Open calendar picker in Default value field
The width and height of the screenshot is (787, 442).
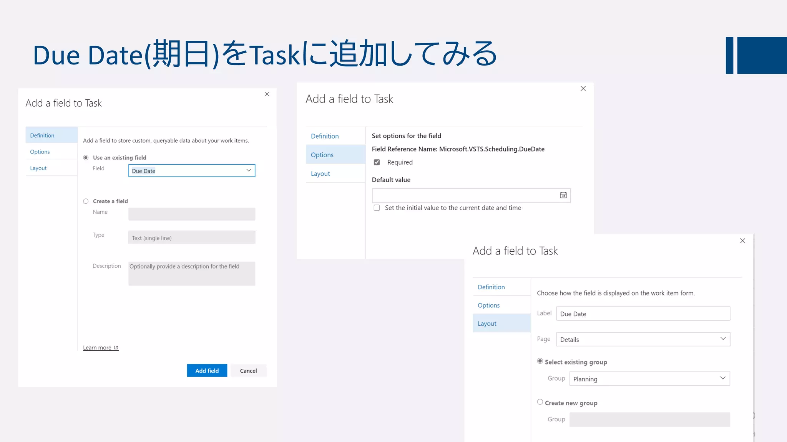563,195
